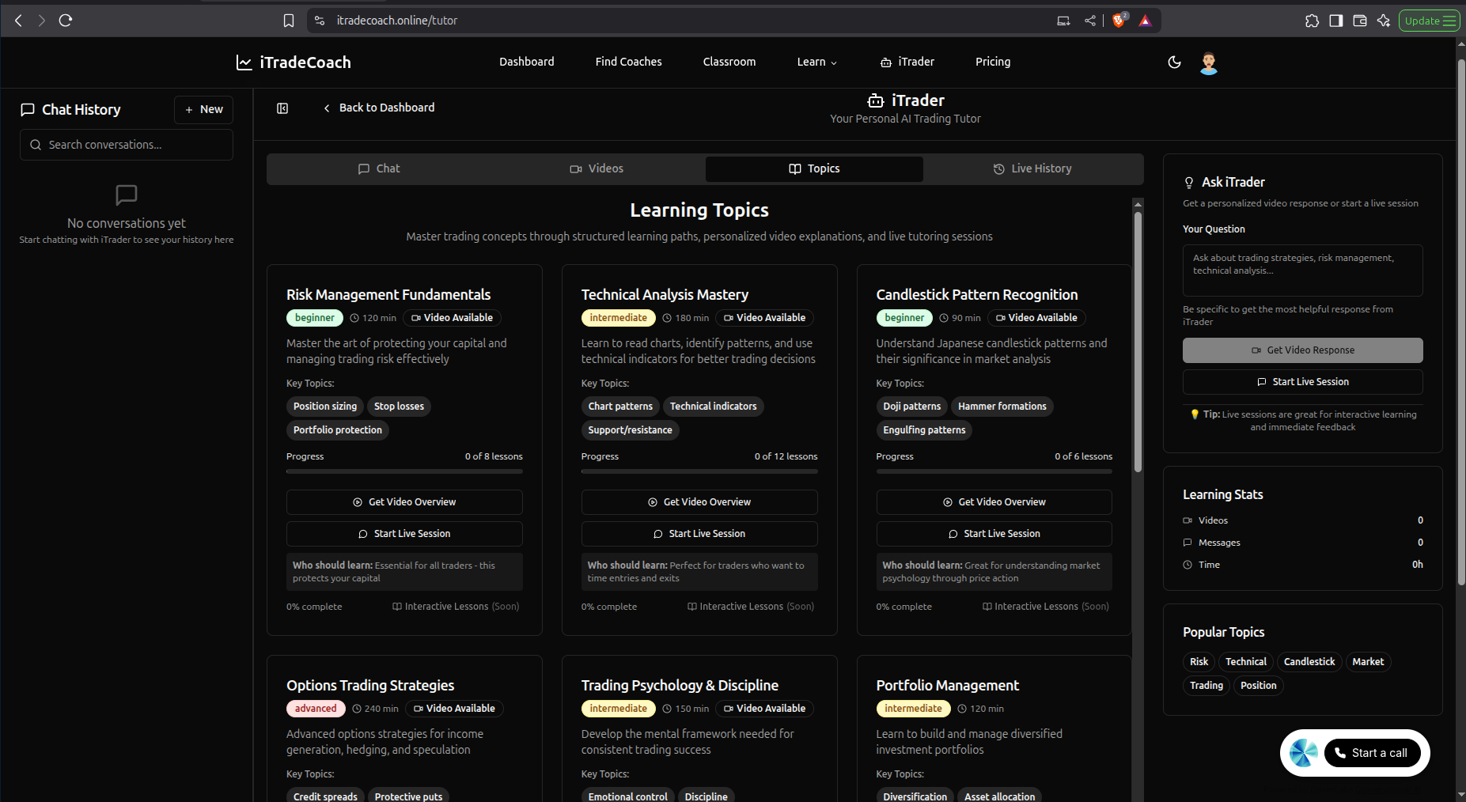The height and width of the screenshot is (802, 1466).
Task: Open the Brave Wallet icon
Action: point(1360,21)
